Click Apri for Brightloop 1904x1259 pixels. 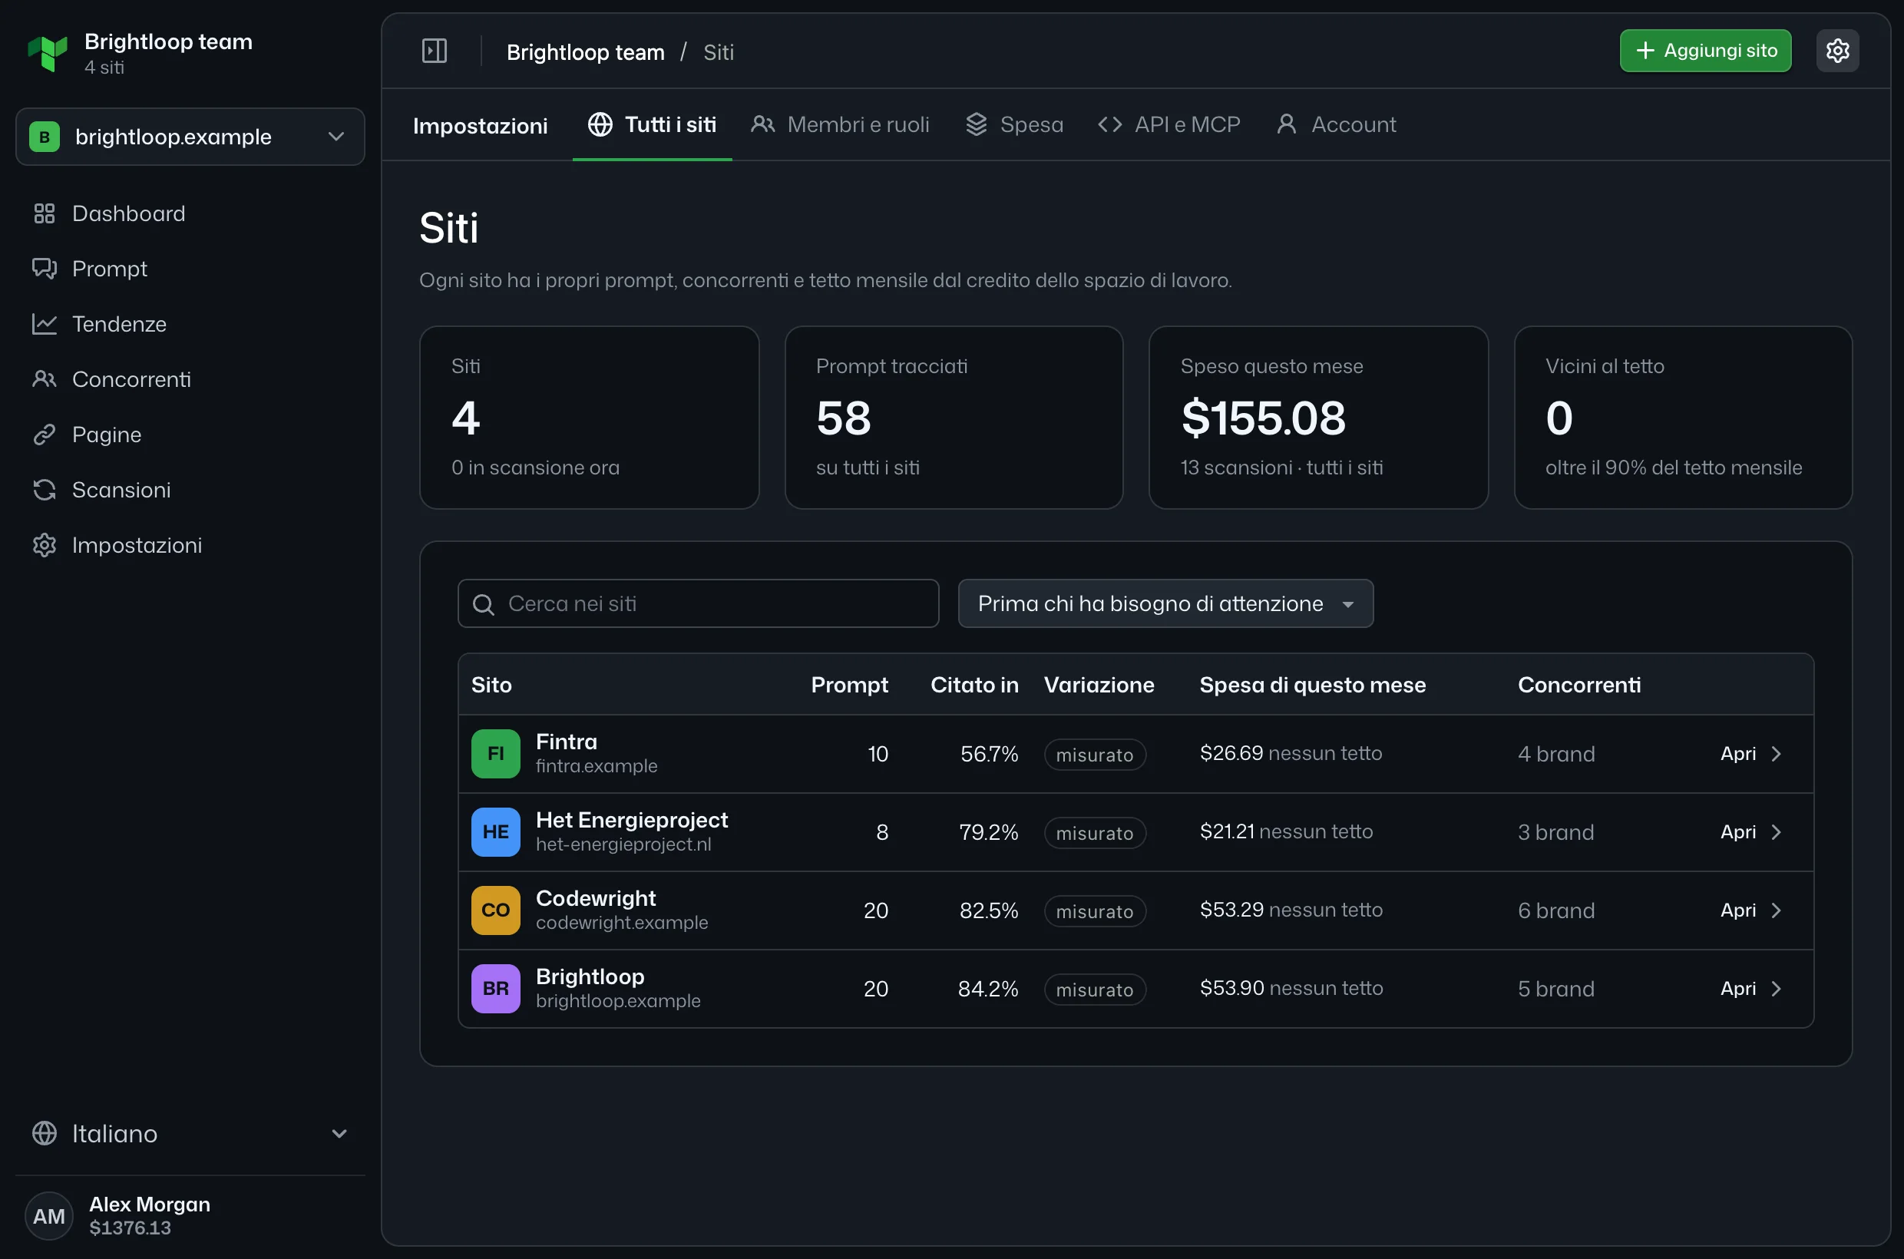click(x=1750, y=989)
